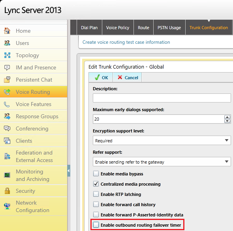Select the Conferencing icon in sidebar
Viewport: 233px width, 231px height.
[7, 129]
